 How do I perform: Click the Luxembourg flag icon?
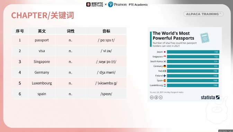(165, 85)
